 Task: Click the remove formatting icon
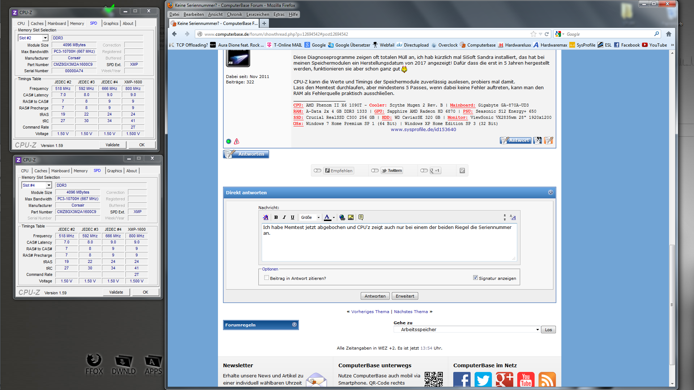(266, 217)
